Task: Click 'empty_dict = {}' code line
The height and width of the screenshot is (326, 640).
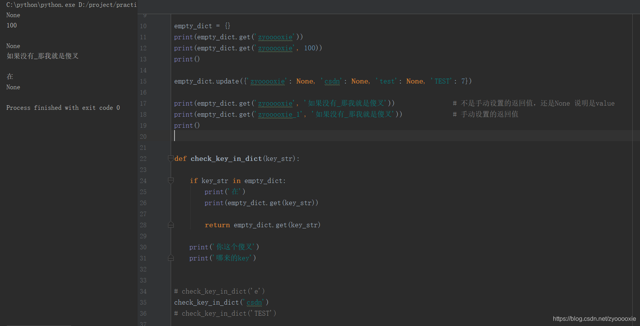Action: point(202,26)
